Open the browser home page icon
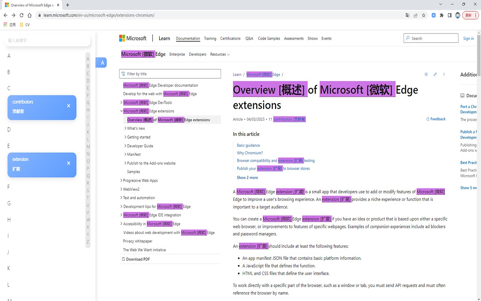Image resolution: width=481 pixels, height=301 pixels. click(x=30, y=15)
